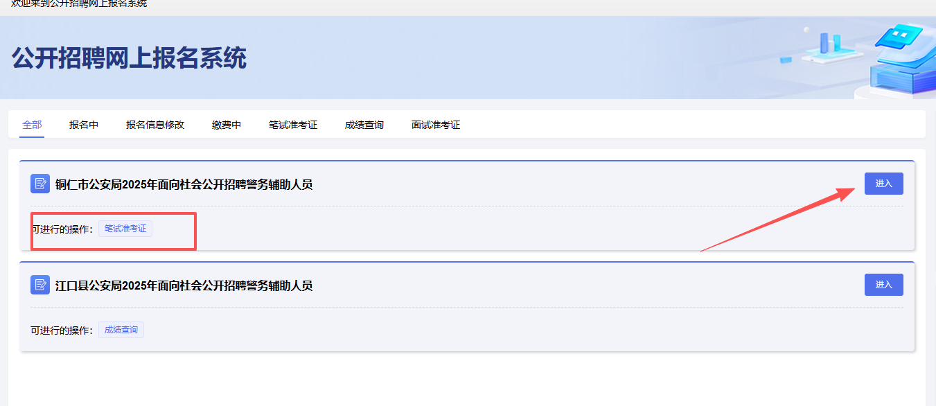The width and height of the screenshot is (936, 406).
Task: Open the 铜仁市公安局2025年 recruitment title
Action: click(184, 184)
